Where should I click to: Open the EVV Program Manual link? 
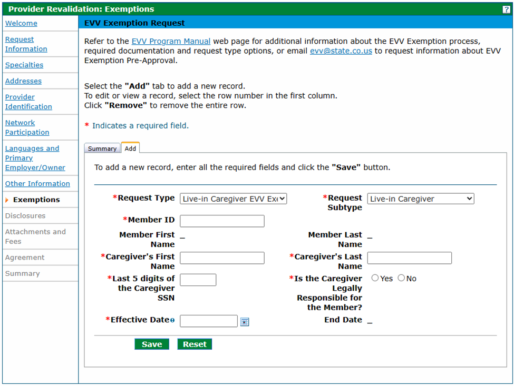[171, 41]
